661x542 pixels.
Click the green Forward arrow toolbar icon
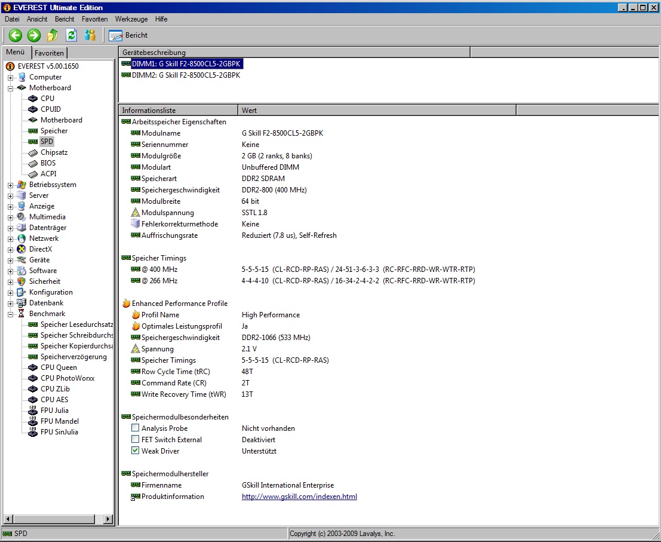[34, 35]
